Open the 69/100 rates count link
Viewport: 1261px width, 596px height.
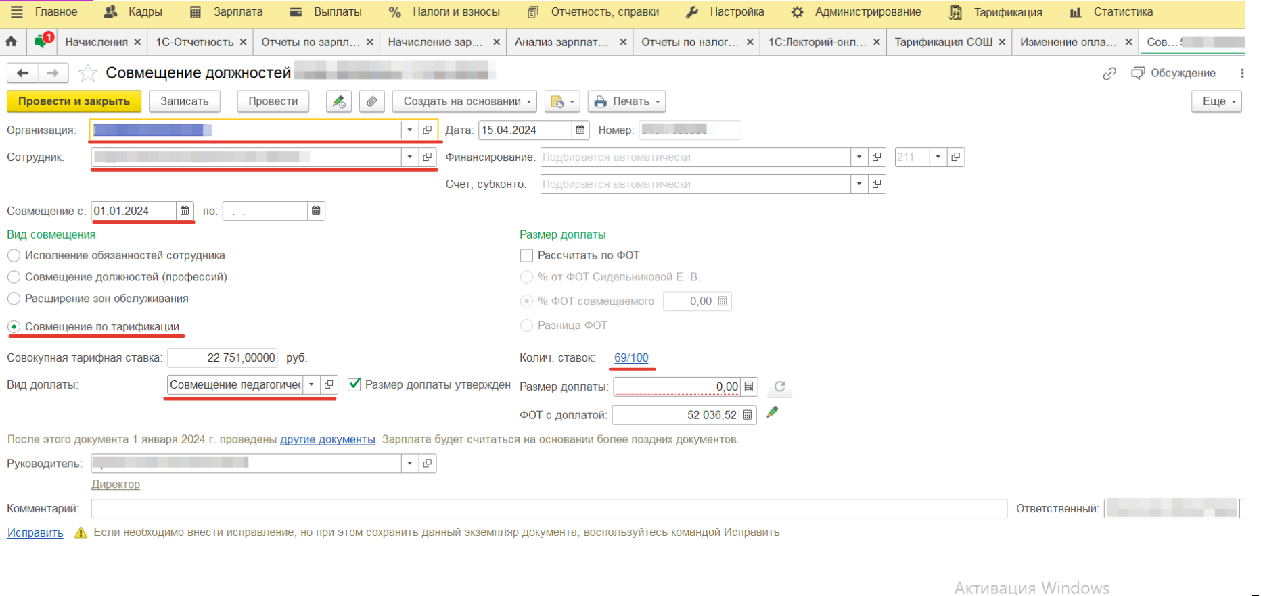click(631, 357)
